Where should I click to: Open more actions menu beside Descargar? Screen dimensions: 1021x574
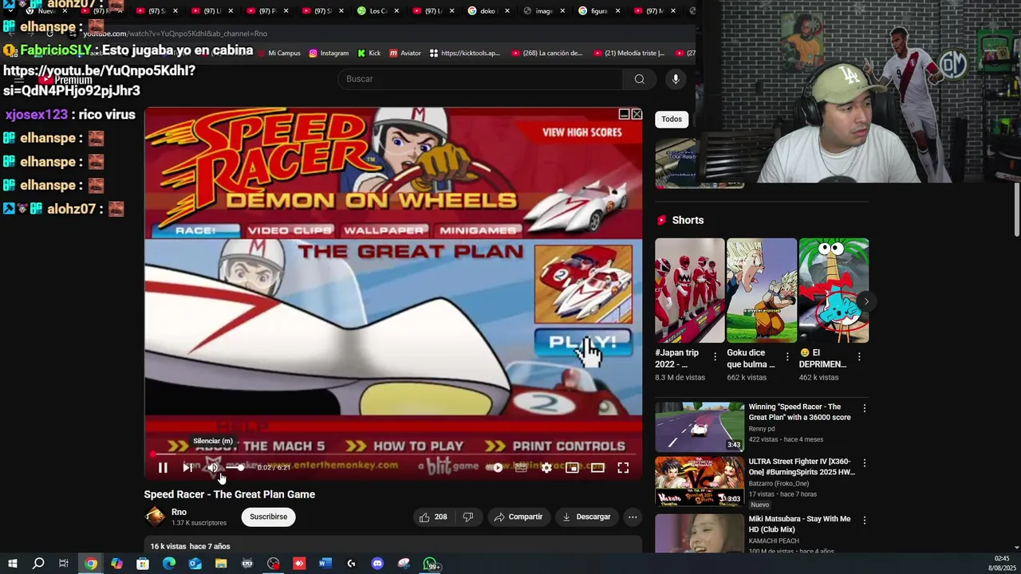point(633,517)
